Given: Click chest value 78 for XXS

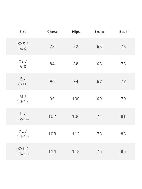Looking at the screenshot, I should pyautogui.click(x=52, y=46).
